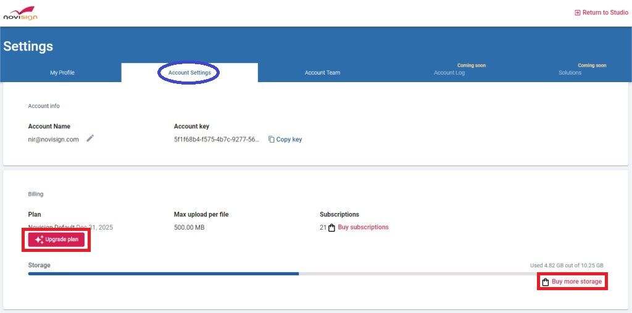Click the bag icon beside Buy more storage
The height and width of the screenshot is (313, 632).
[x=545, y=282]
